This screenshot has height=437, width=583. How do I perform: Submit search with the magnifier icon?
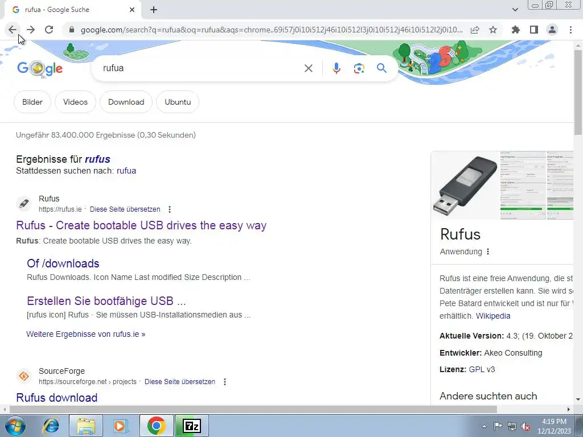(381, 68)
